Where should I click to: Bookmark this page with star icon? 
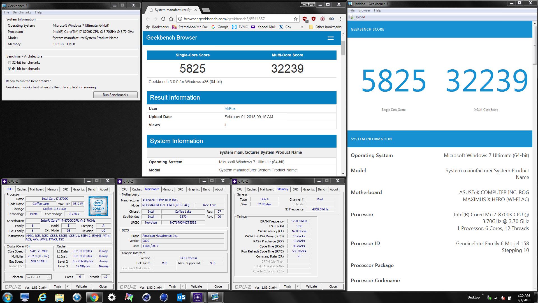(x=295, y=19)
